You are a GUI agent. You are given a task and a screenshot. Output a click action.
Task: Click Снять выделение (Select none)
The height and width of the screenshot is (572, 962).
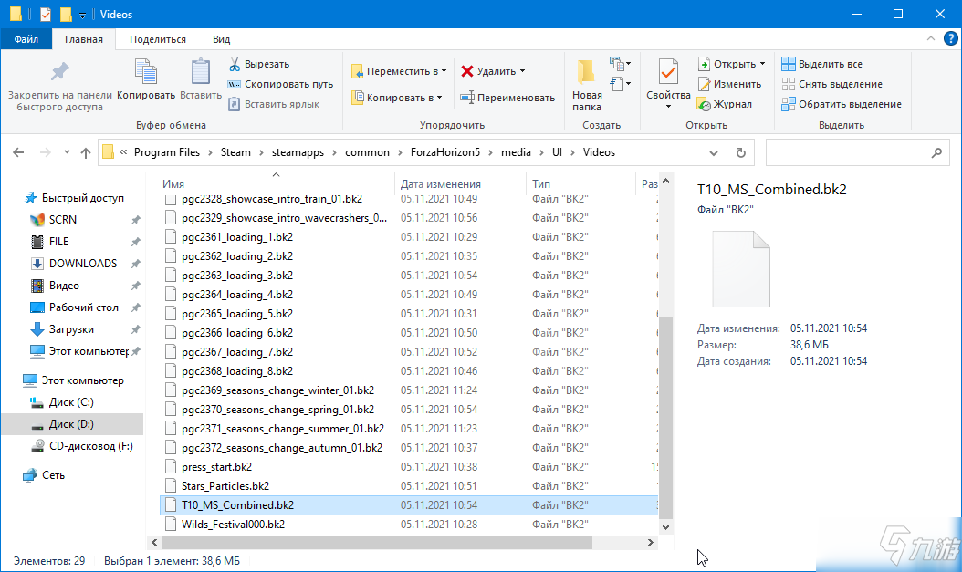831,84
